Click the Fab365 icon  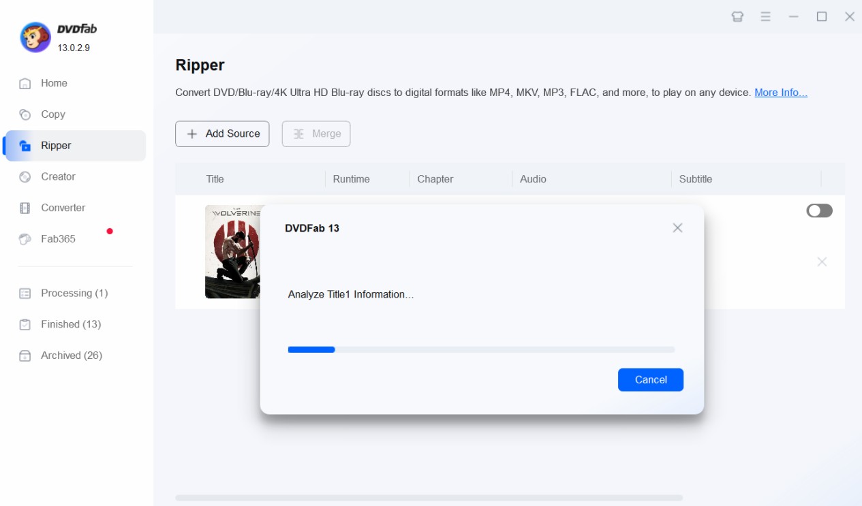25,239
